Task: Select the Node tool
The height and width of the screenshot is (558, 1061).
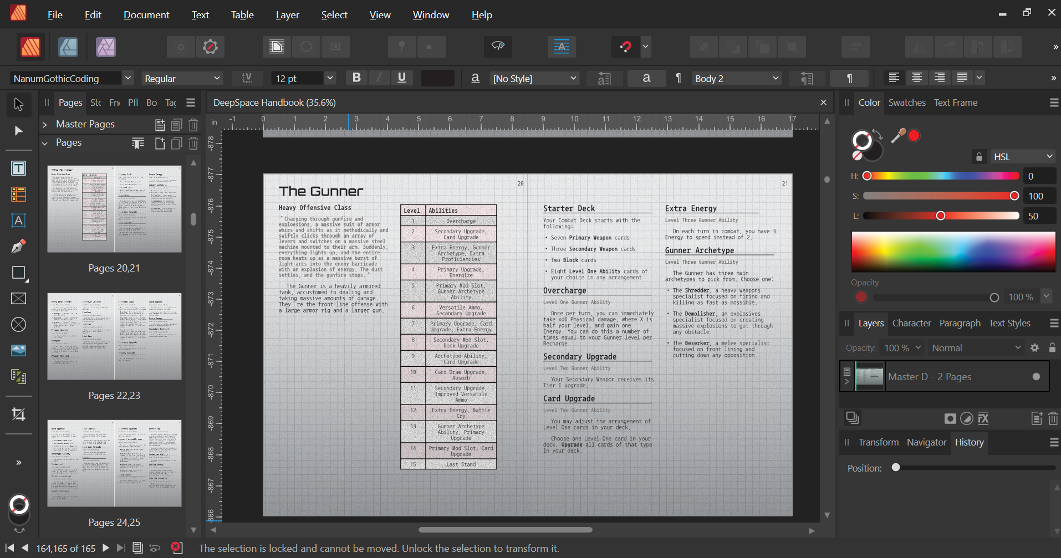Action: tap(18, 131)
